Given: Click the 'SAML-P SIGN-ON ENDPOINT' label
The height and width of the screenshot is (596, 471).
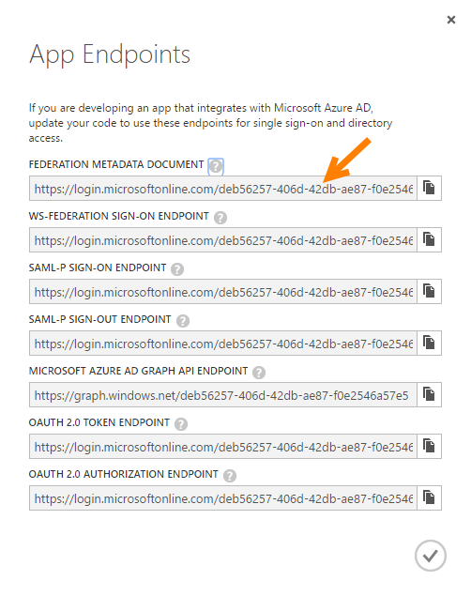Looking at the screenshot, I should [x=98, y=267].
